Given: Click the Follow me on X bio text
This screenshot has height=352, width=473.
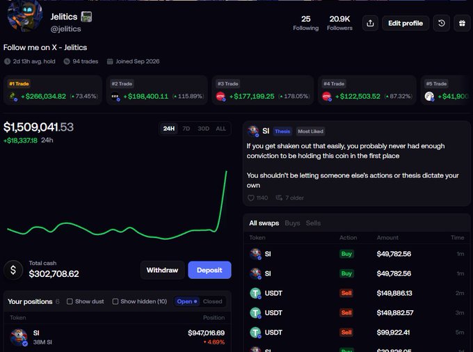Looking at the screenshot, I should click(45, 48).
